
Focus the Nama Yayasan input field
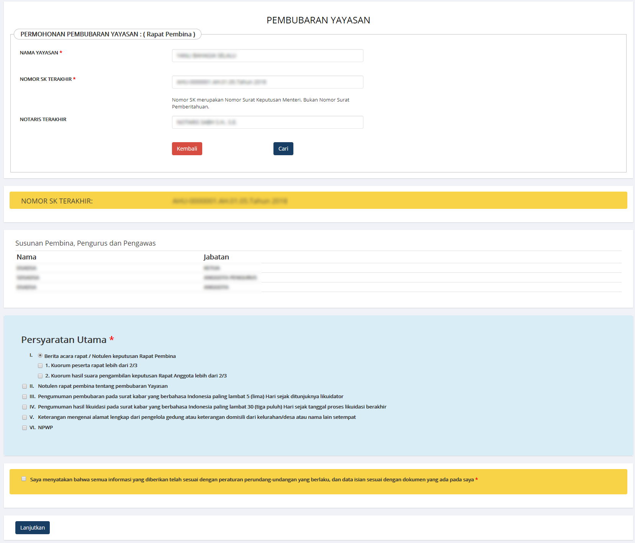tap(267, 56)
